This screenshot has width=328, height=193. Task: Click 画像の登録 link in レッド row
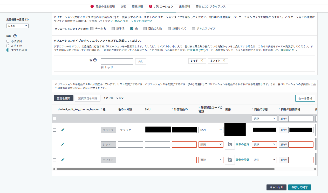[242, 144]
